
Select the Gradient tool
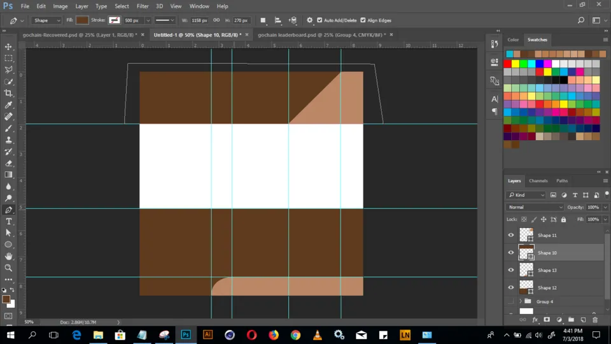point(8,175)
